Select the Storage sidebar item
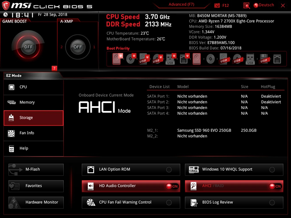The image size is (291, 218). pyautogui.click(x=33, y=118)
